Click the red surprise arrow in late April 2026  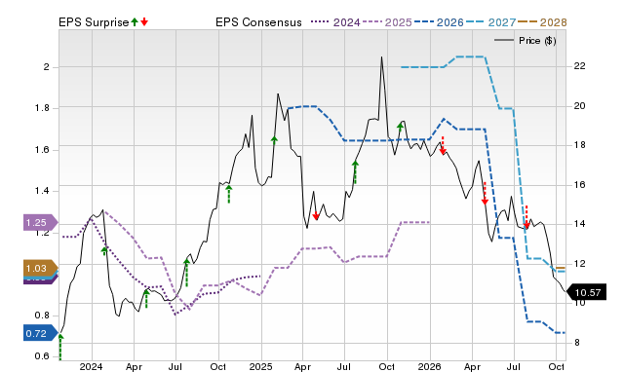pos(485,194)
